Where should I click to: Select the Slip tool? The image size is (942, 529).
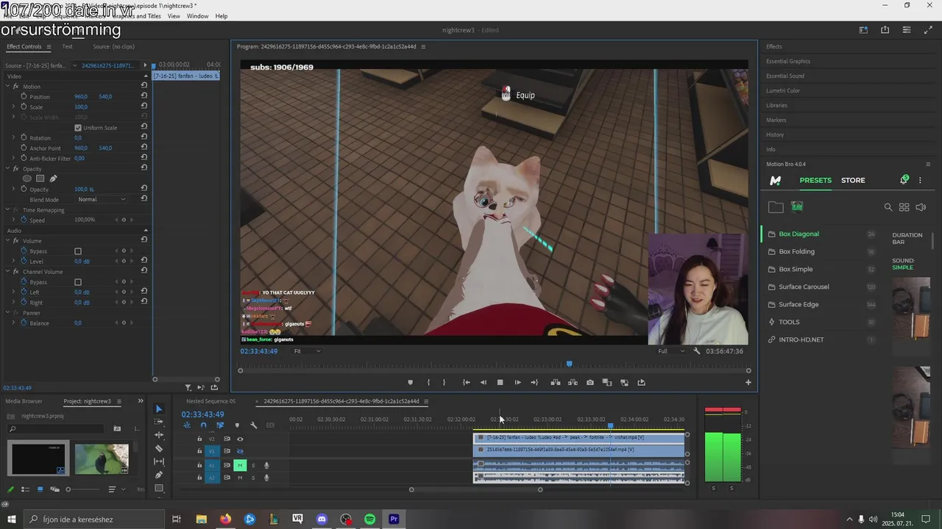pyautogui.click(x=159, y=461)
